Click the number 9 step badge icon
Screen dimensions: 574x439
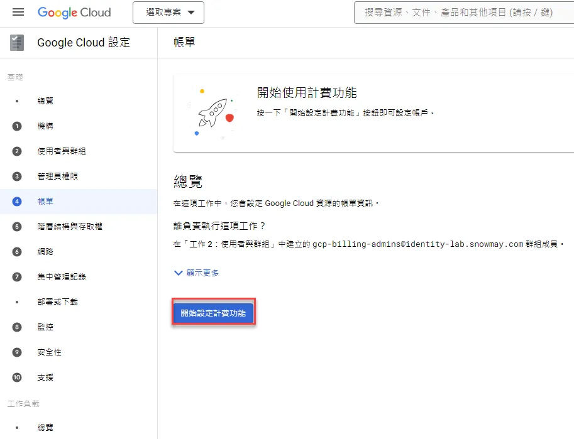[x=17, y=352]
